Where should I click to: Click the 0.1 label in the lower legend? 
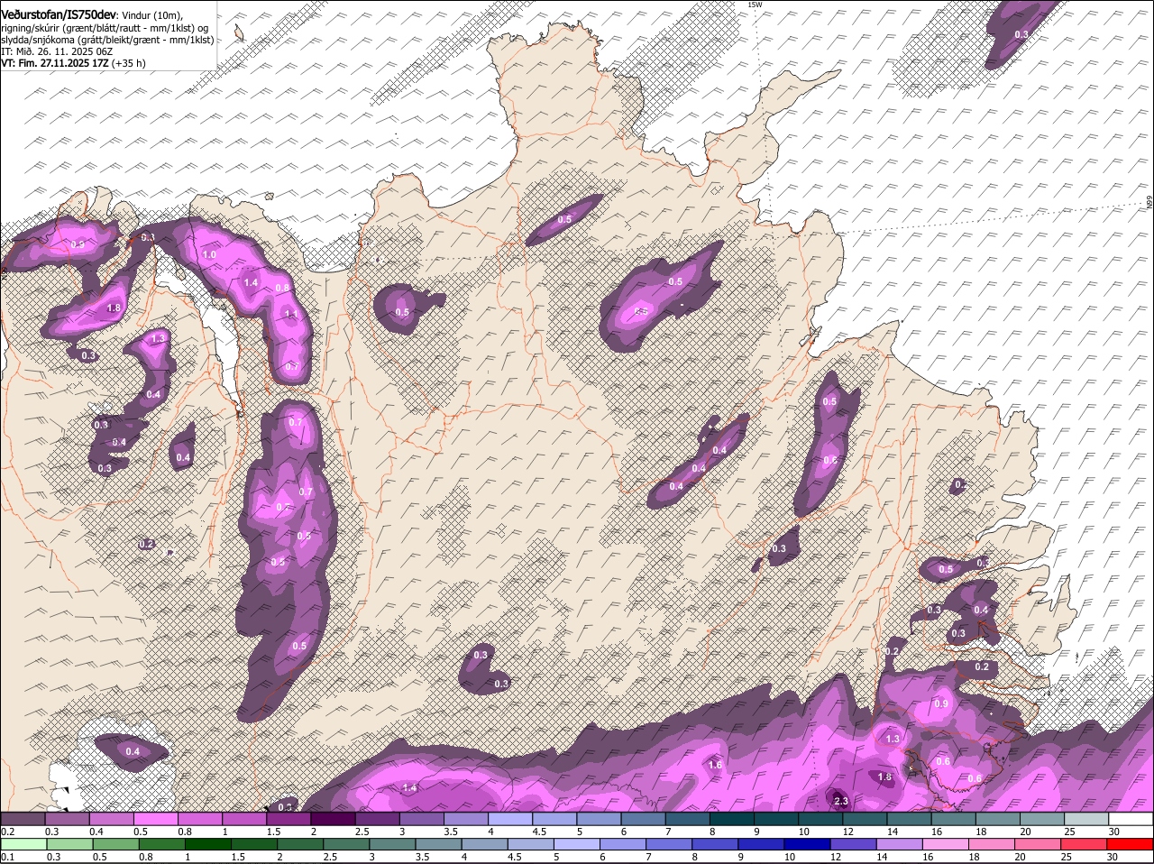pyautogui.click(x=7, y=857)
